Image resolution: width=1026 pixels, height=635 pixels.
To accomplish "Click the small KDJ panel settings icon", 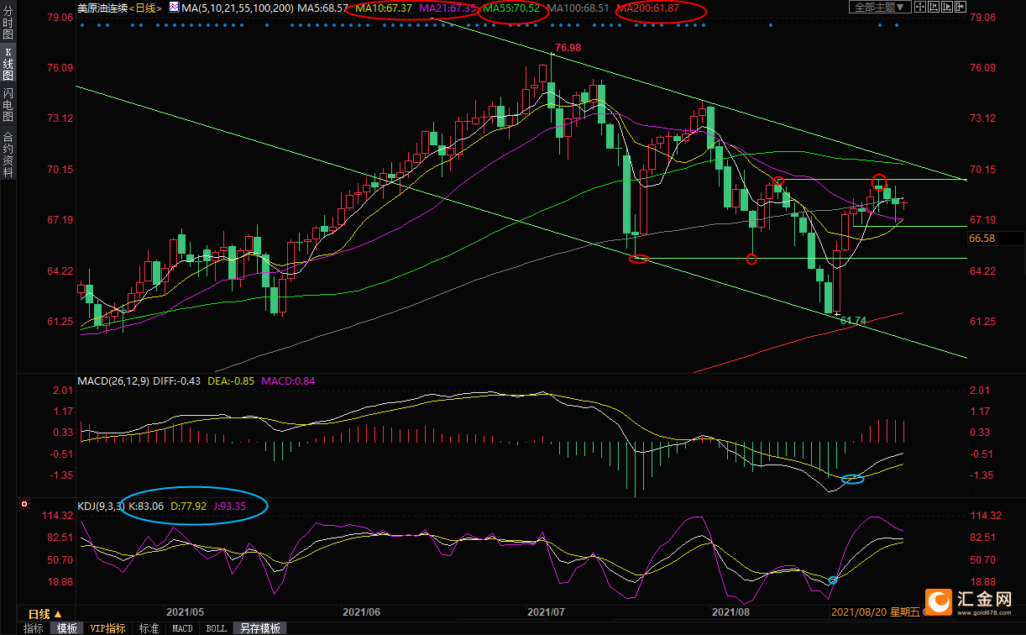I will click(x=24, y=505).
